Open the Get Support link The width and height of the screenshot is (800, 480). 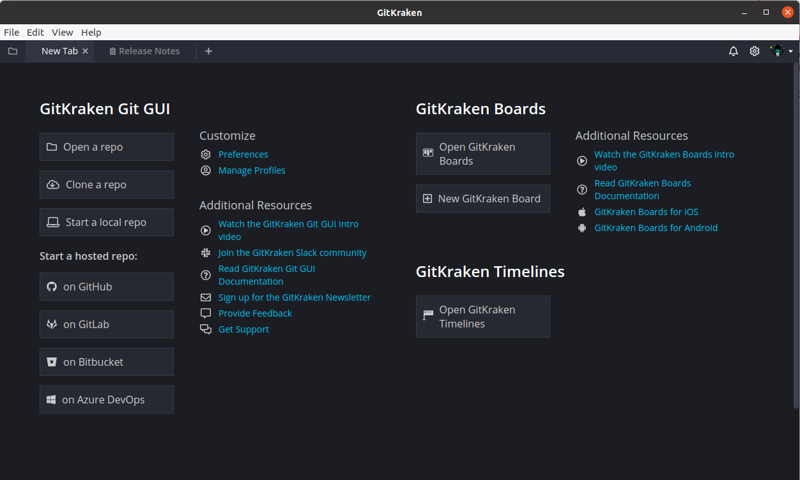243,329
